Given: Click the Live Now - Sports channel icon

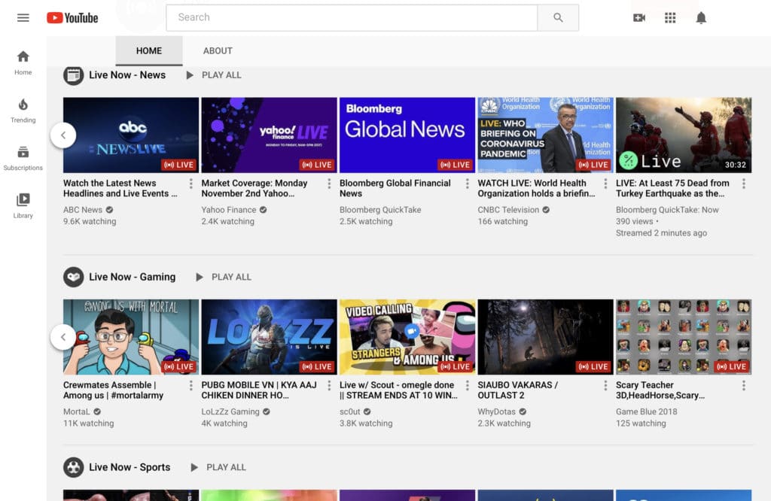Looking at the screenshot, I should click(x=73, y=467).
